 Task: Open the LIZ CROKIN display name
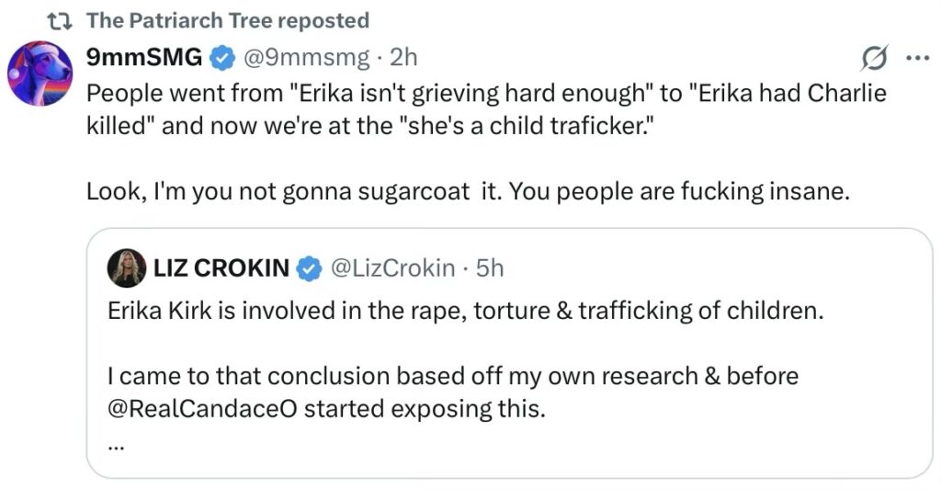click(220, 267)
